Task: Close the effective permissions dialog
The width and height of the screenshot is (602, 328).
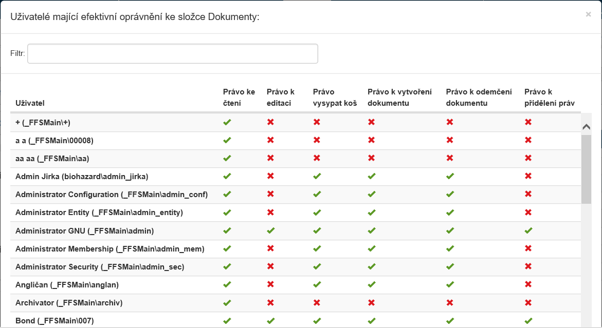Action: 588,14
